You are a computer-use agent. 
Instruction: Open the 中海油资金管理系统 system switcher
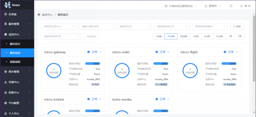(181, 6)
